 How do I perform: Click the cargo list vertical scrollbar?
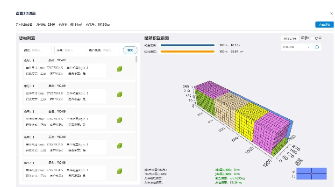click(136, 60)
